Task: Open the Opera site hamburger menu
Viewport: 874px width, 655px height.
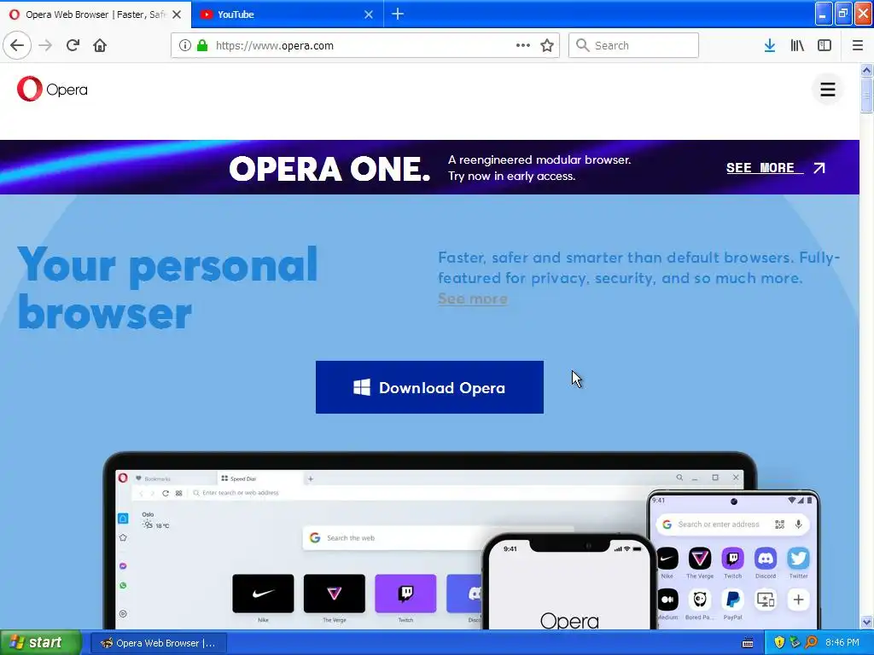Action: [828, 89]
